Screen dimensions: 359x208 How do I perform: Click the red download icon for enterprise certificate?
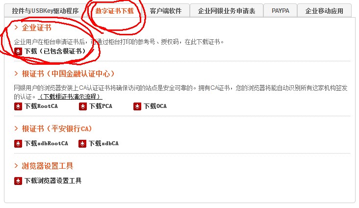[x=18, y=52]
